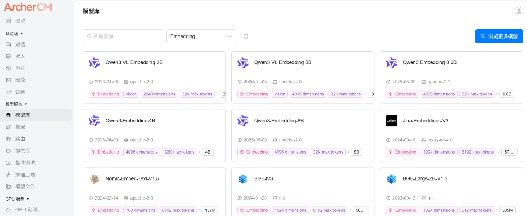Viewport: 527px width, 216px height.
Task: Open the Qwen3-VL-Embedding-2B card
Action: (154, 77)
